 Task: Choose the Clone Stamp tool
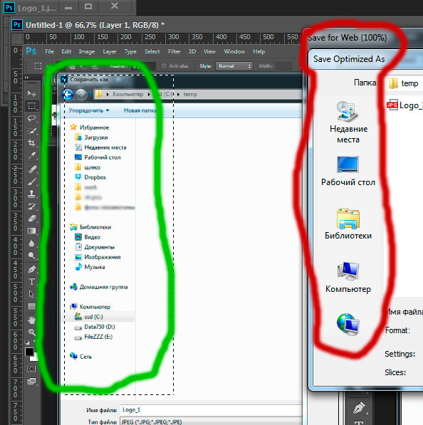(x=32, y=194)
